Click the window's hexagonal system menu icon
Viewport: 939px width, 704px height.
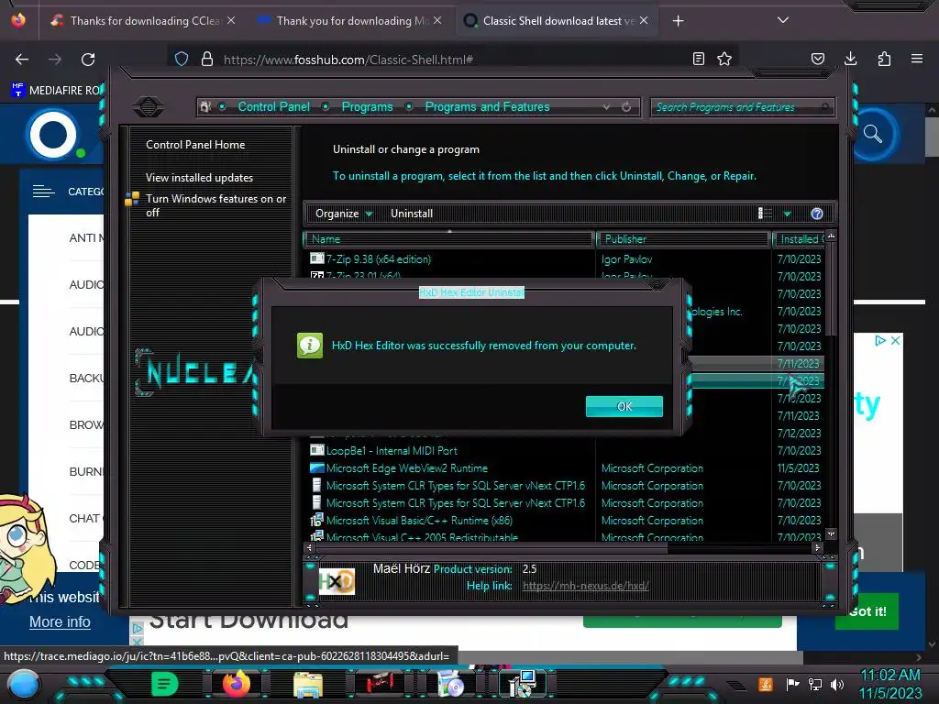149,107
